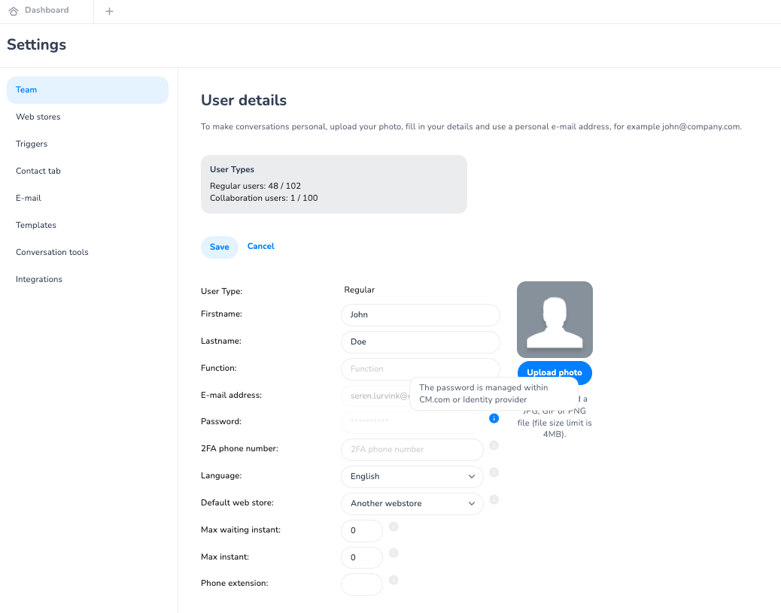Click the Firstname input field
Viewport: 781px width, 613px height.
(x=420, y=315)
